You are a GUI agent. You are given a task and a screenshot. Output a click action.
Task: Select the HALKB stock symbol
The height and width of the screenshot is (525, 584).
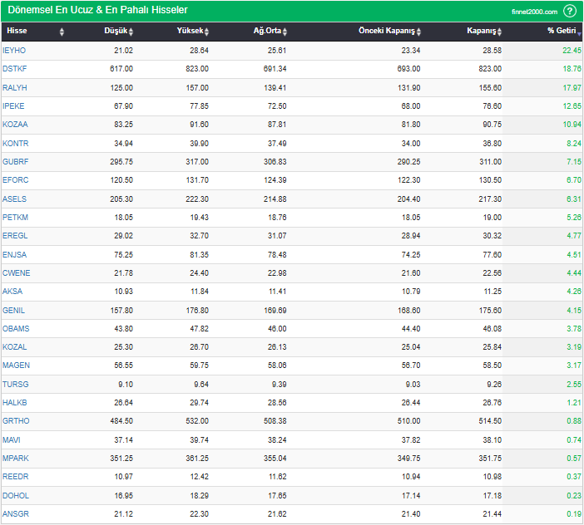[15, 403]
